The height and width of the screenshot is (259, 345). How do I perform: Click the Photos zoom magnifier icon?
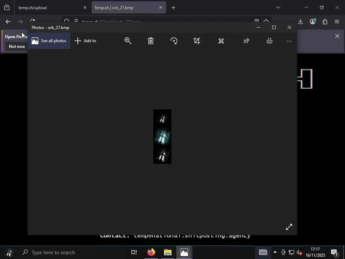(x=128, y=41)
